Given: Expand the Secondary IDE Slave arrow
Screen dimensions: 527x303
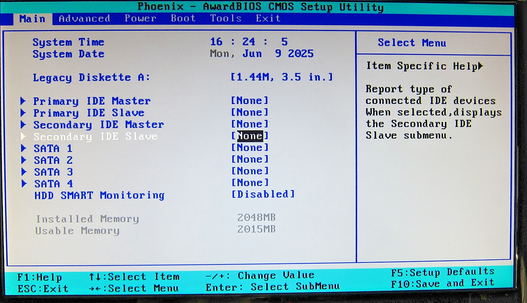Looking at the screenshot, I should coord(23,136).
